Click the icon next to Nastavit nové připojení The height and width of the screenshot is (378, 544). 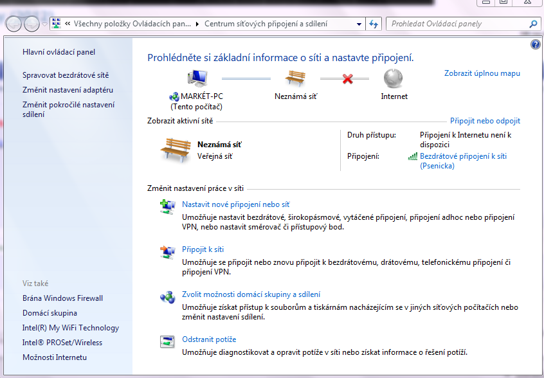[168, 207]
